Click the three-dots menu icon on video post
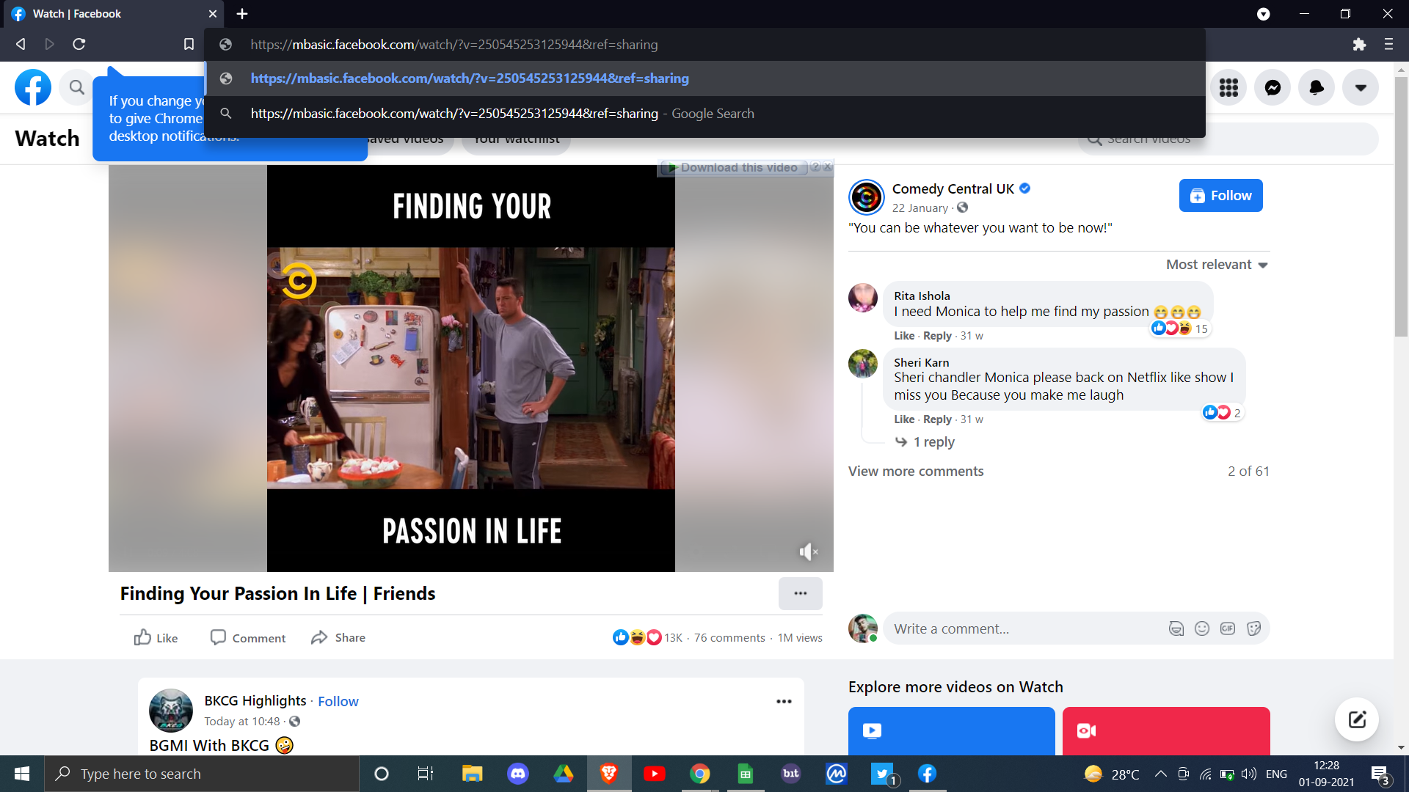 801,593
